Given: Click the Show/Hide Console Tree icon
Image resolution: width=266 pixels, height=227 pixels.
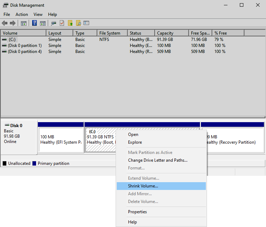Looking at the screenshot, I should coord(24,23).
